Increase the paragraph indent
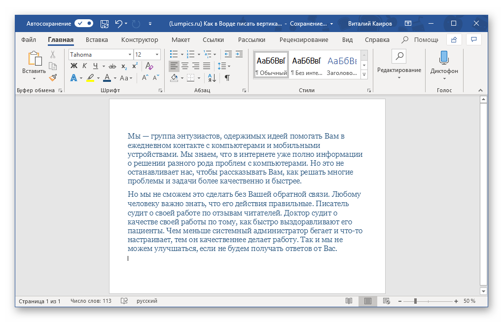The height and width of the screenshot is (322, 503). point(239,54)
